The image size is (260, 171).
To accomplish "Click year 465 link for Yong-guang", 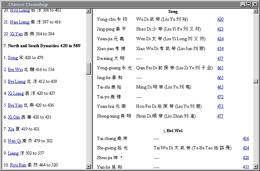I will [220, 68].
